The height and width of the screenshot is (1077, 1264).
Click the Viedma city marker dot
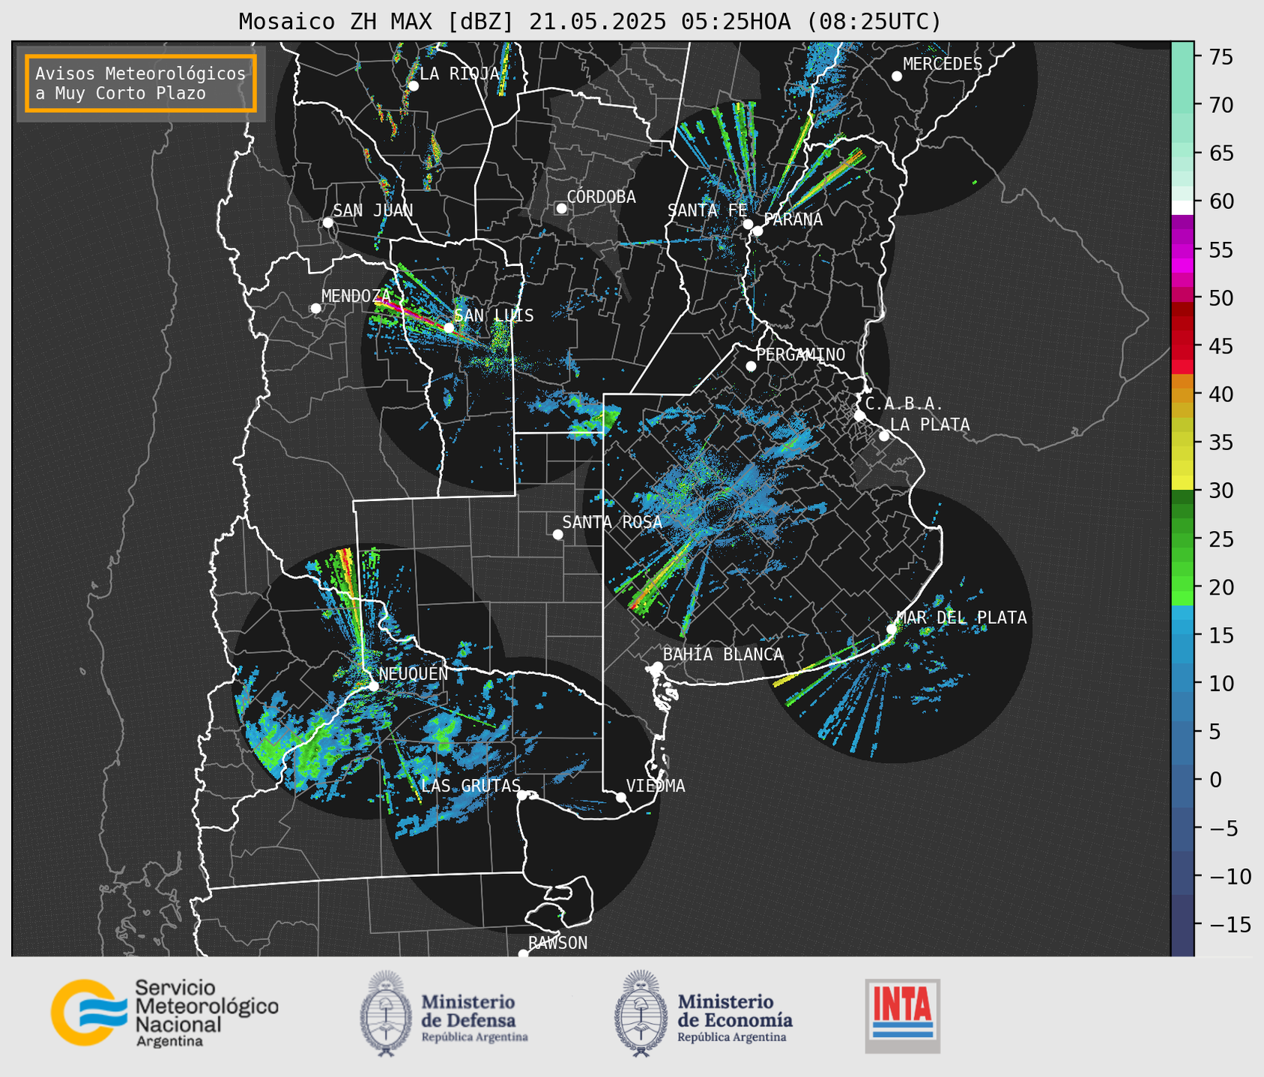point(620,797)
